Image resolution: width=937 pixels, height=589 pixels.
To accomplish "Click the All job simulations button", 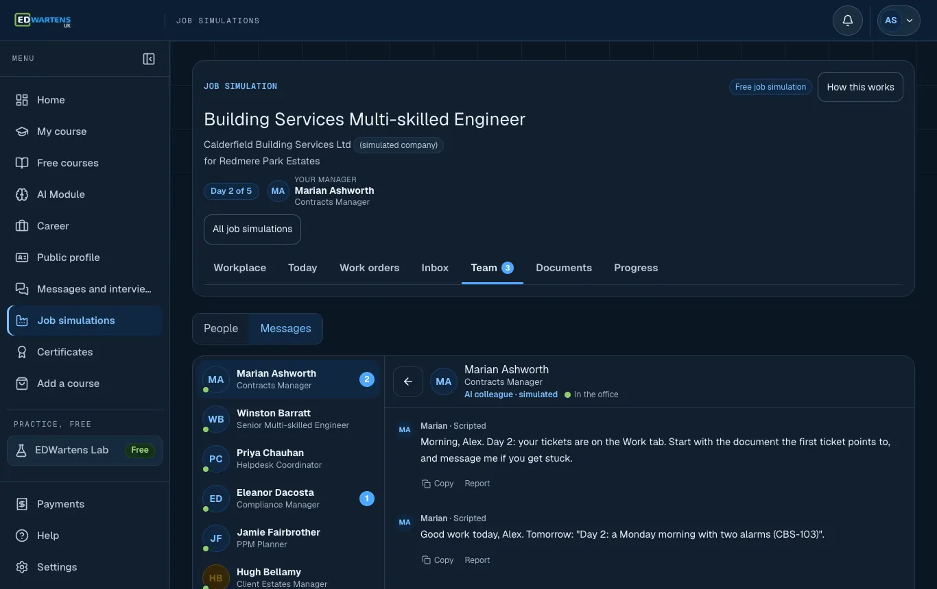I will point(252,229).
